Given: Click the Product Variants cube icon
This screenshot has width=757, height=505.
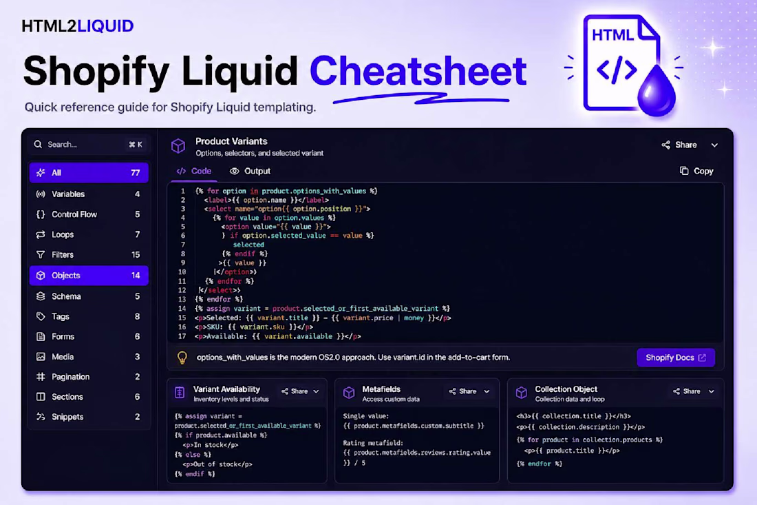Looking at the screenshot, I should pos(178,146).
